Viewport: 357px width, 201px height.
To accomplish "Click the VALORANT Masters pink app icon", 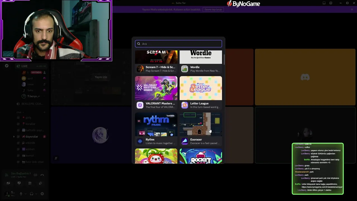I will 140,105.
